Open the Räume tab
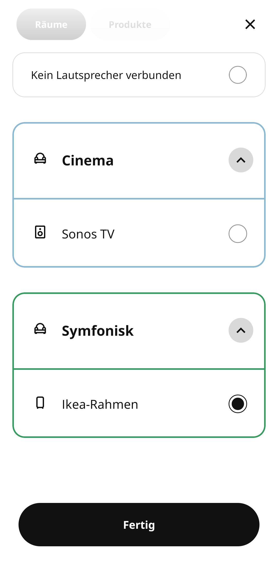278x561 pixels. tap(51, 25)
